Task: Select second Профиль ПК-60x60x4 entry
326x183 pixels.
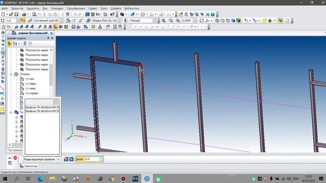Action: (42, 111)
